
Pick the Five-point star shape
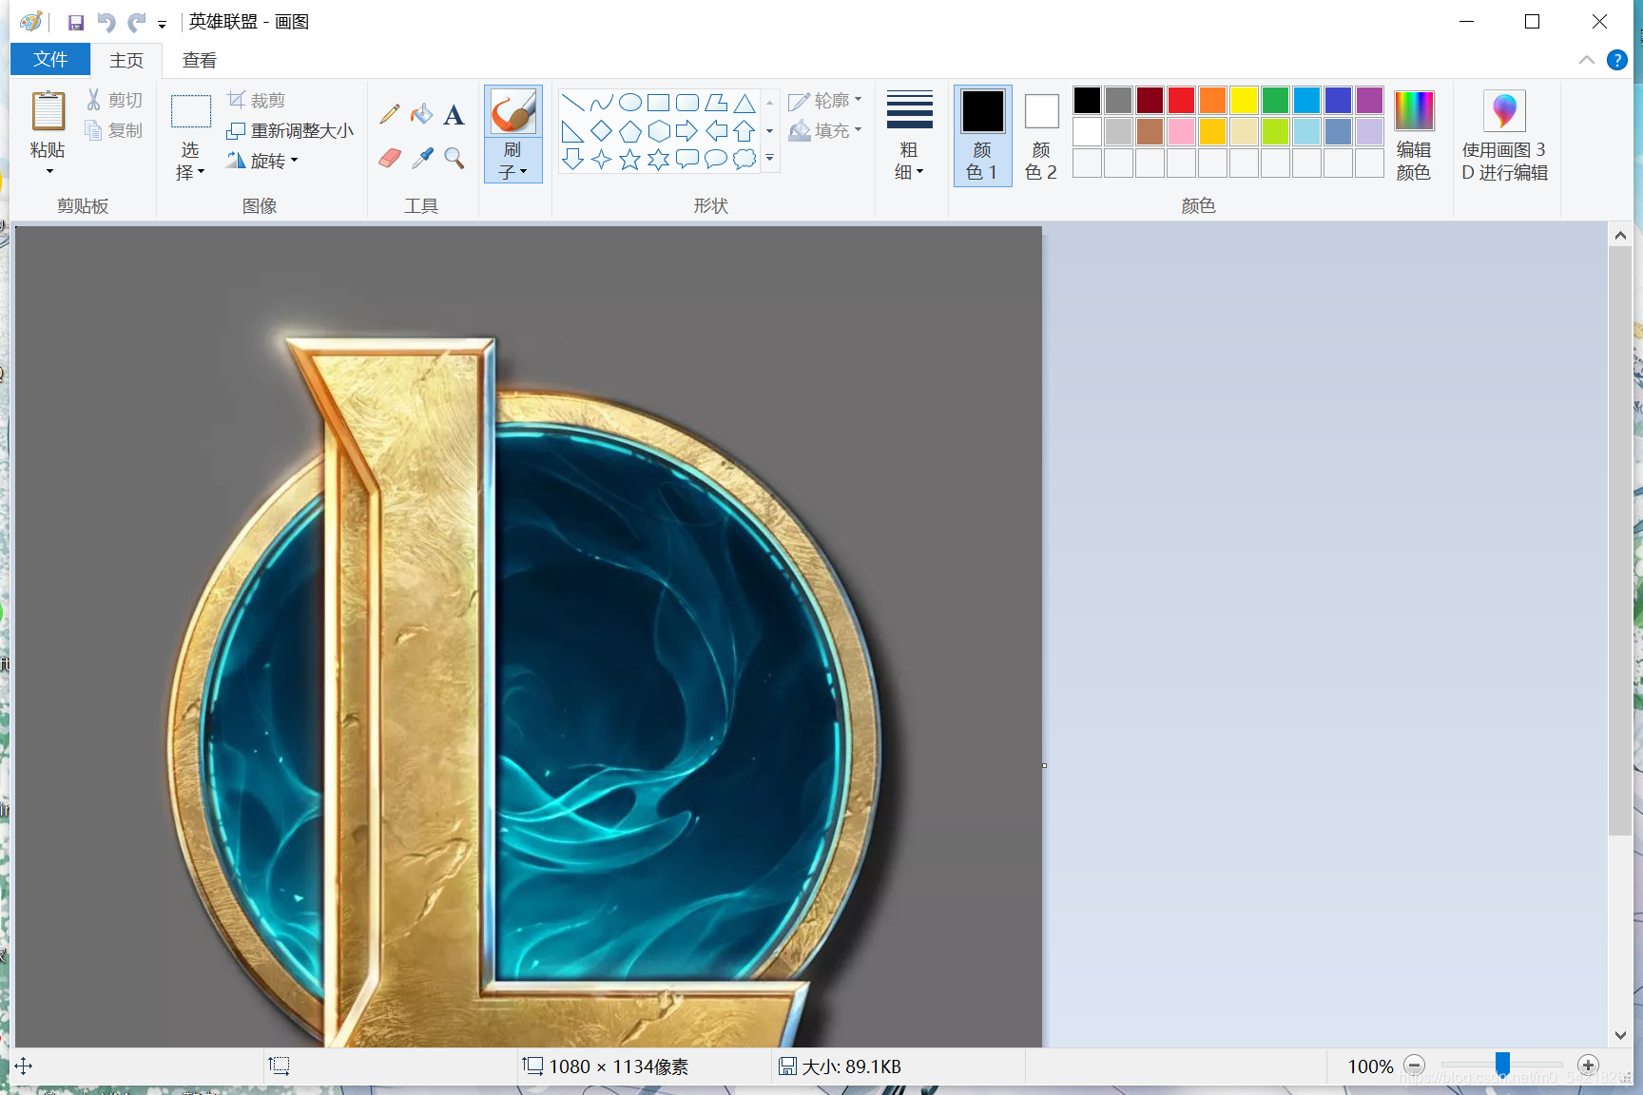(x=629, y=159)
